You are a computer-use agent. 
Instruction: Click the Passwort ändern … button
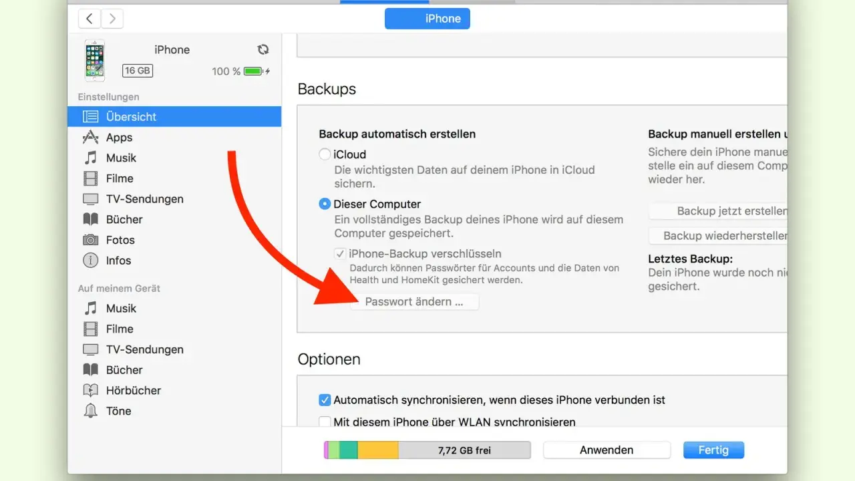point(414,302)
